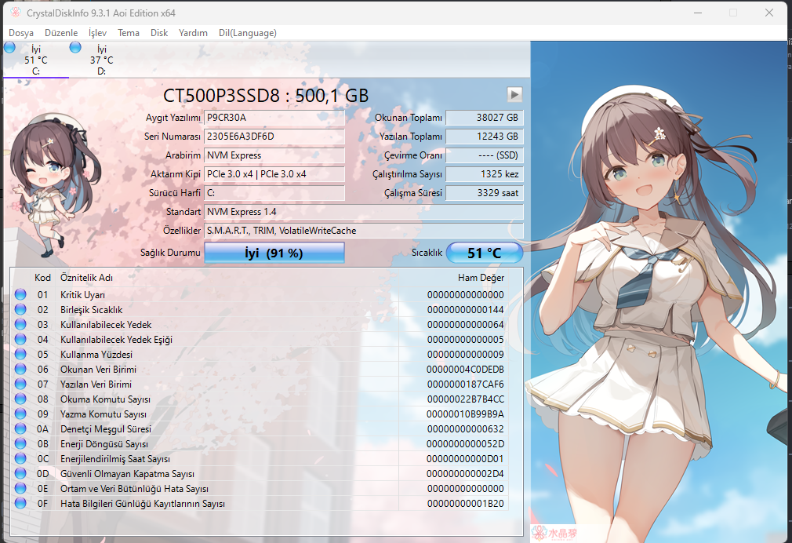Click the features field S.M.A.R.T., TRIM, VolatileWriteCache
Screen dimensions: 792x543
[364, 231]
